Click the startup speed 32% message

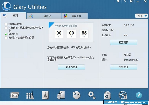69,47
